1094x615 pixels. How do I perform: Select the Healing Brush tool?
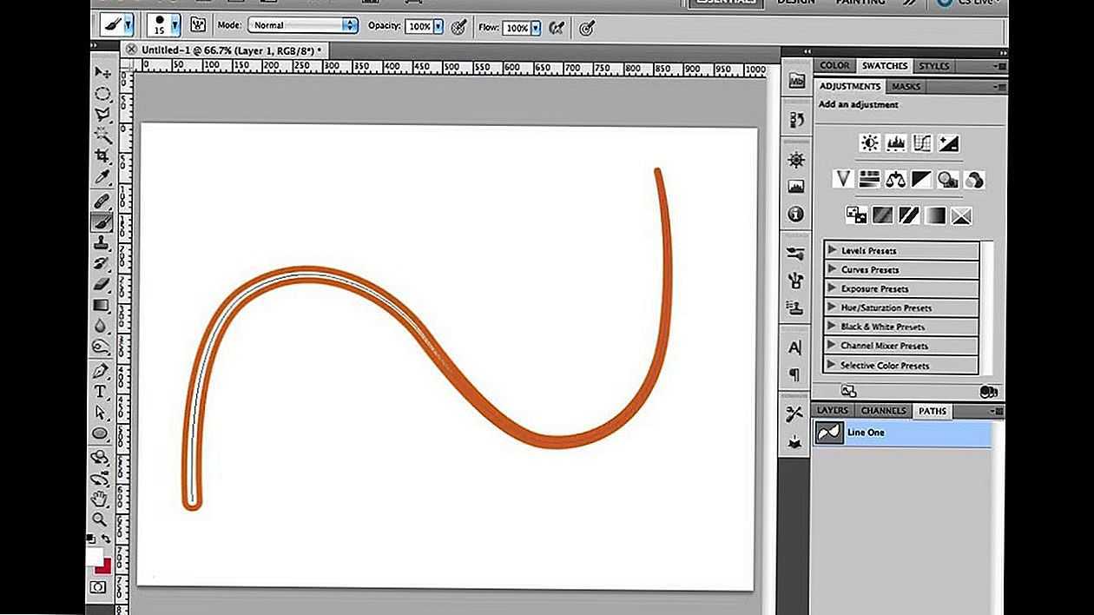pyautogui.click(x=102, y=201)
